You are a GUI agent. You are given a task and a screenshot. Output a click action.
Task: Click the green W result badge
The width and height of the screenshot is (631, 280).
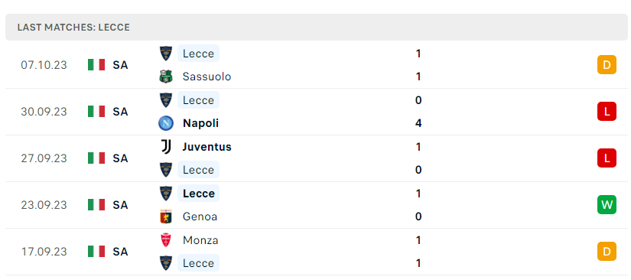point(607,205)
